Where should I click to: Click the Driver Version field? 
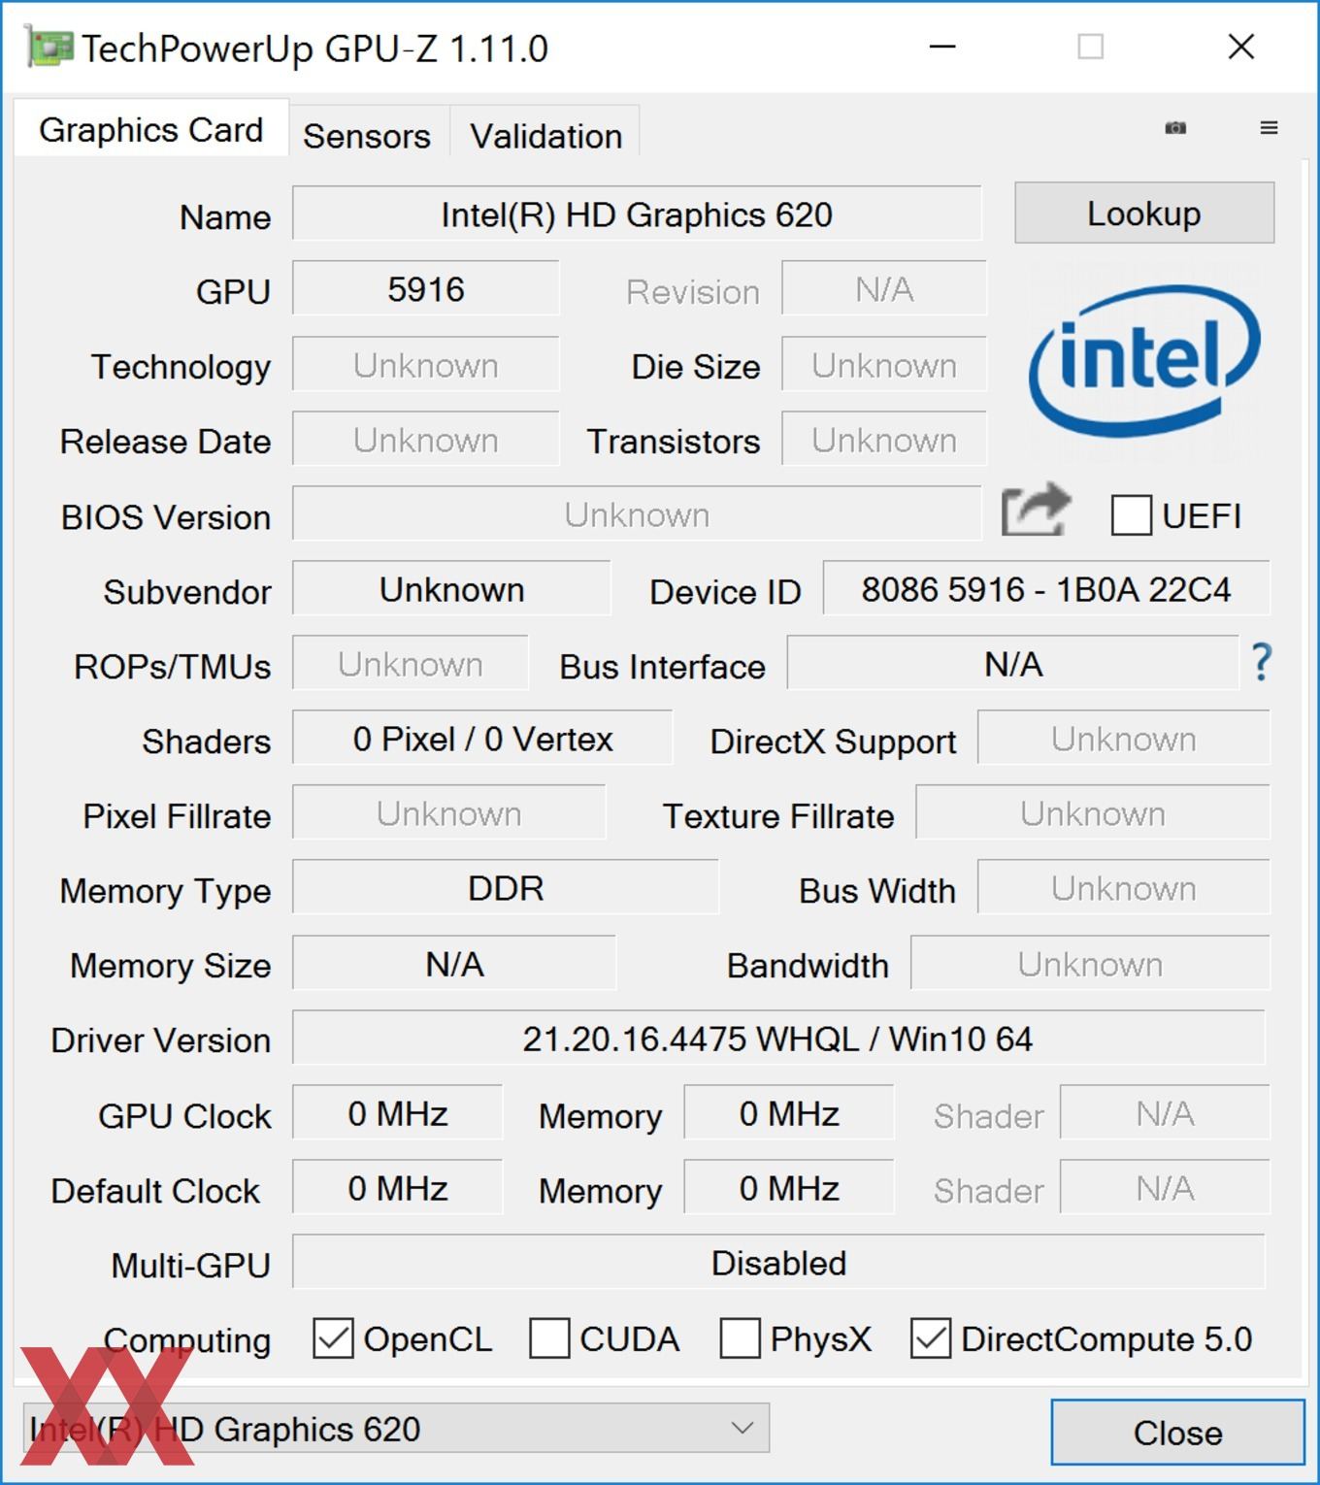tap(778, 1039)
